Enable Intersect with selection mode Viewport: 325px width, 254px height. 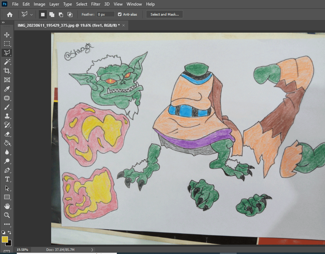click(70, 15)
